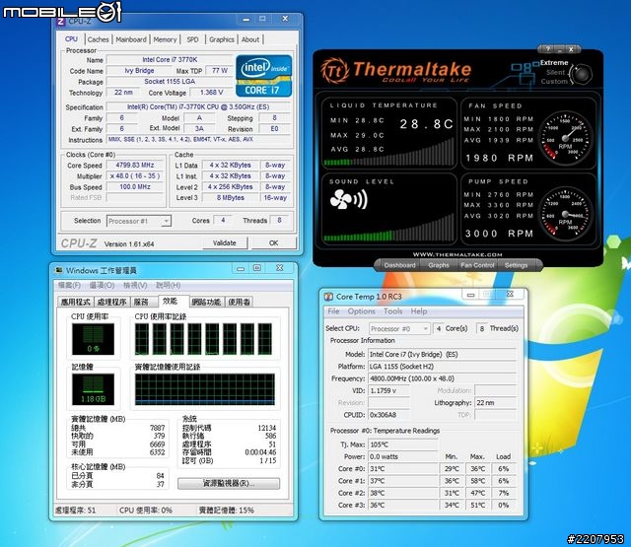
Task: Click the 資源監視器(R)... button
Action: click(229, 483)
